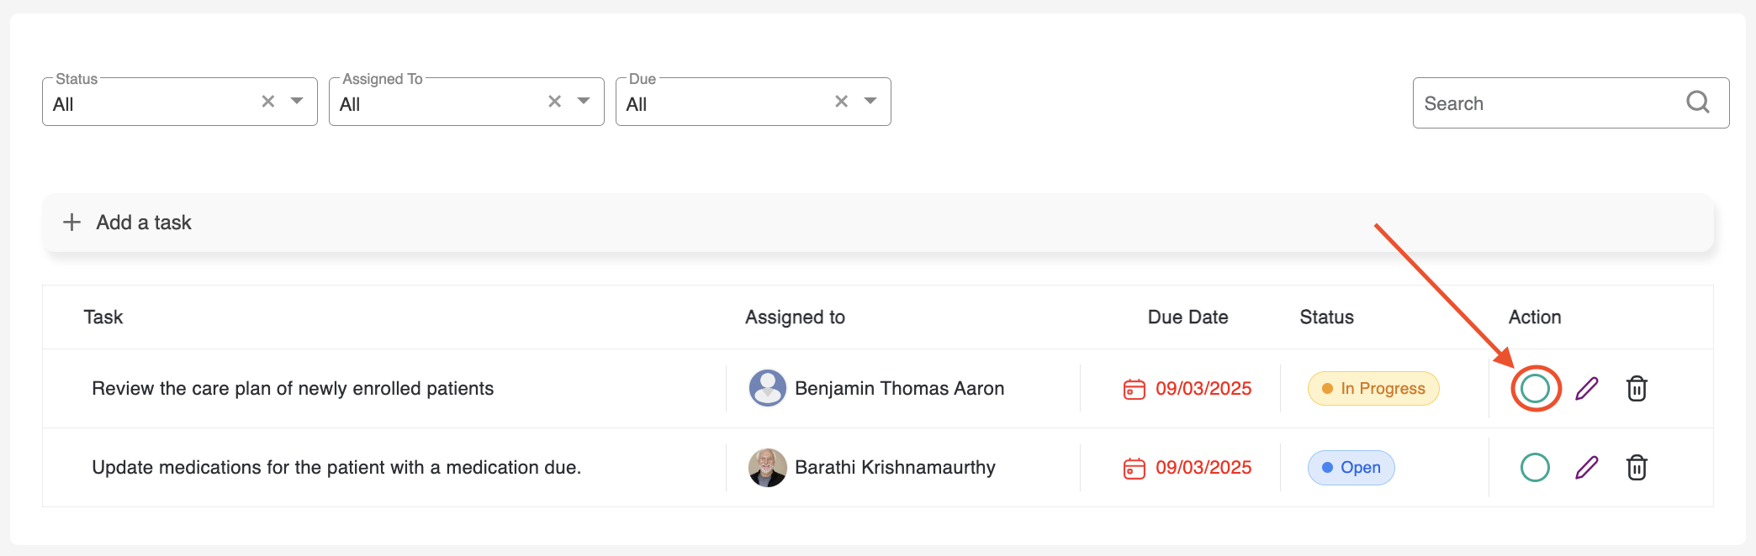Screen dimensions: 1756x556
Task: Click the Open status badge
Action: point(1351,467)
